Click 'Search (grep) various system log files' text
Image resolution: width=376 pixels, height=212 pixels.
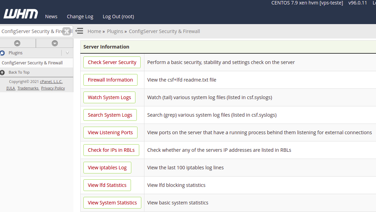[x=212, y=115]
